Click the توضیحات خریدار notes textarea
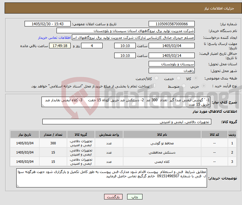Viewport: 242px width, 205px height. pyautogui.click(x=111, y=178)
